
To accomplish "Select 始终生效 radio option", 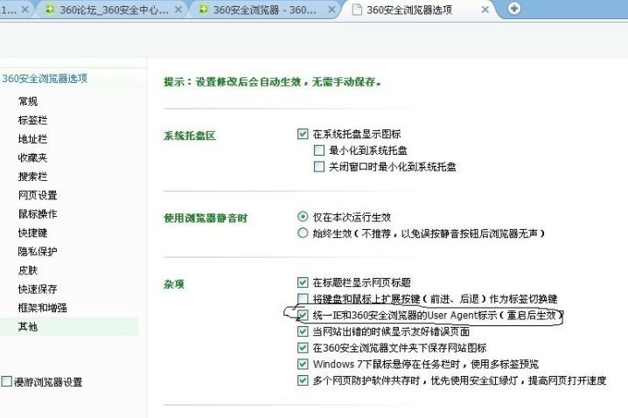I will (x=303, y=233).
